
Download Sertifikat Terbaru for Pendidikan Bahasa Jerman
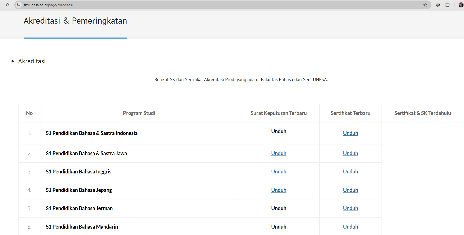pyautogui.click(x=350, y=208)
